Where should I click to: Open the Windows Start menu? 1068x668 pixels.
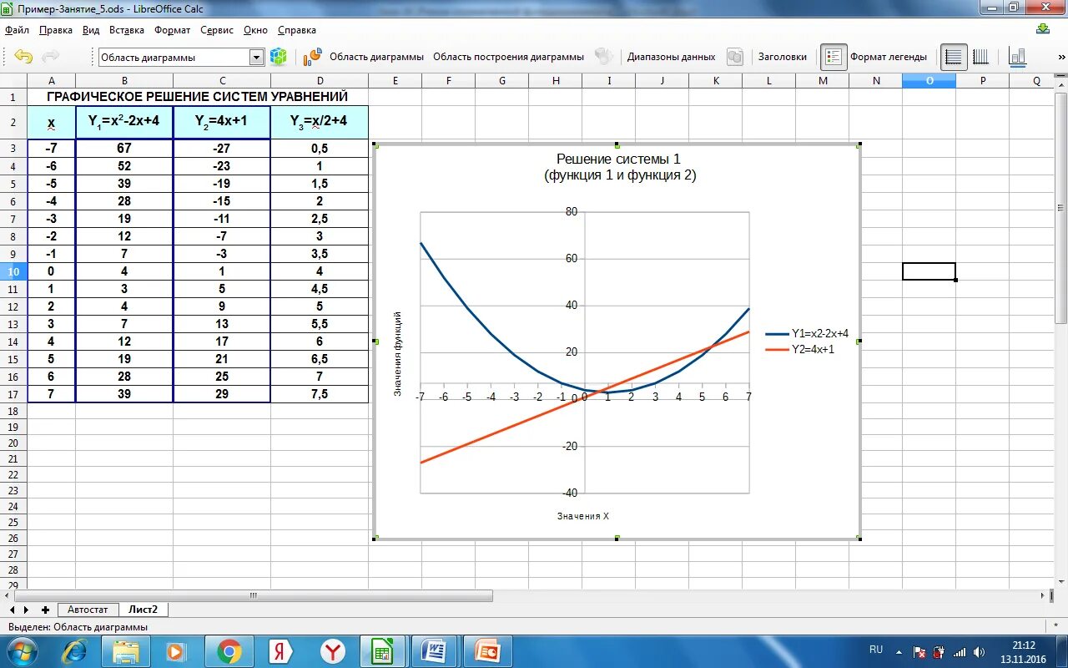[23, 650]
